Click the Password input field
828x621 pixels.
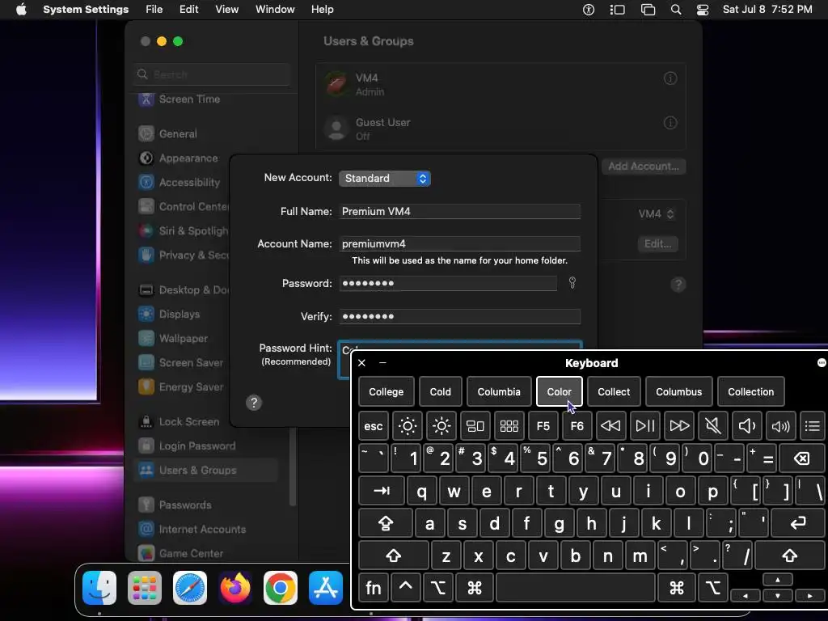(448, 283)
